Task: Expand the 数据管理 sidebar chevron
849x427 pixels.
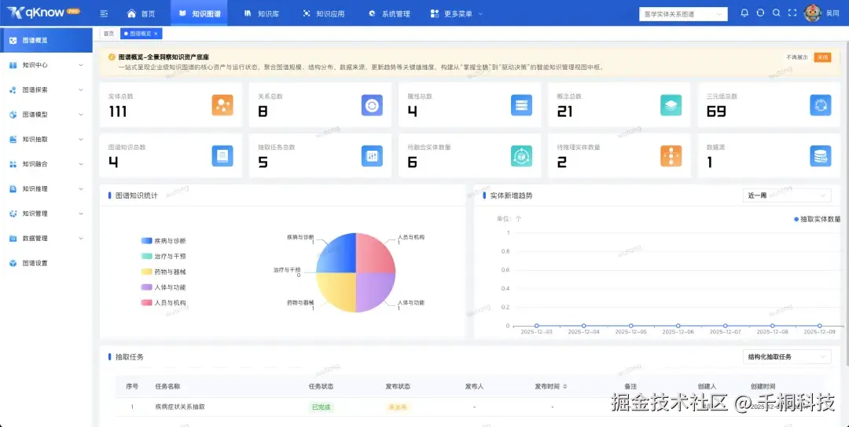Action: [81, 239]
